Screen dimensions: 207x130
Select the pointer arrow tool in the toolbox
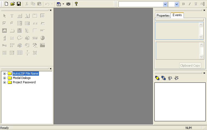pyautogui.click(x=4, y=16)
